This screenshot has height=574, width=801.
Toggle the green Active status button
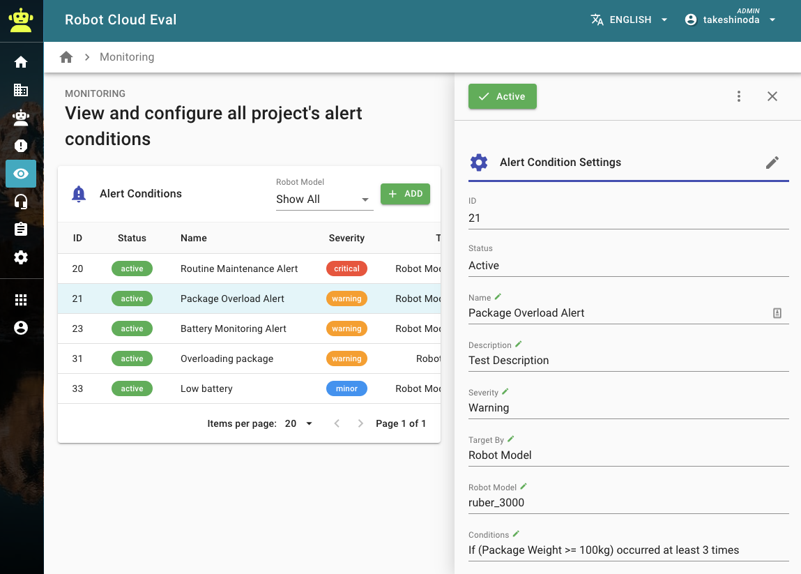click(x=502, y=97)
